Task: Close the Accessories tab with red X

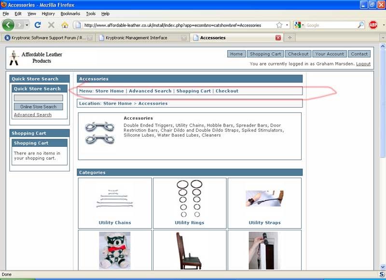Action: [x=278, y=38]
